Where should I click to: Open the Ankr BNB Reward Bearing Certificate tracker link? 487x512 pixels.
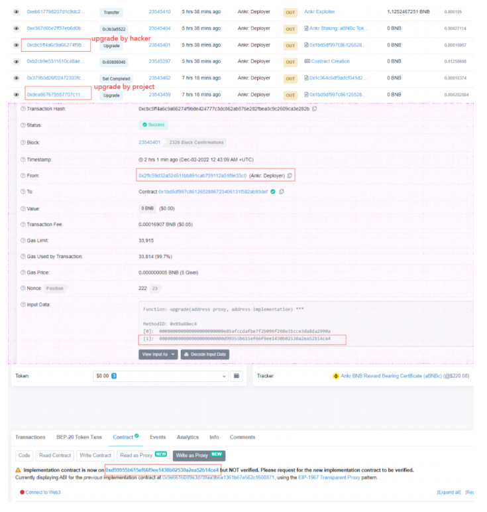point(392,376)
